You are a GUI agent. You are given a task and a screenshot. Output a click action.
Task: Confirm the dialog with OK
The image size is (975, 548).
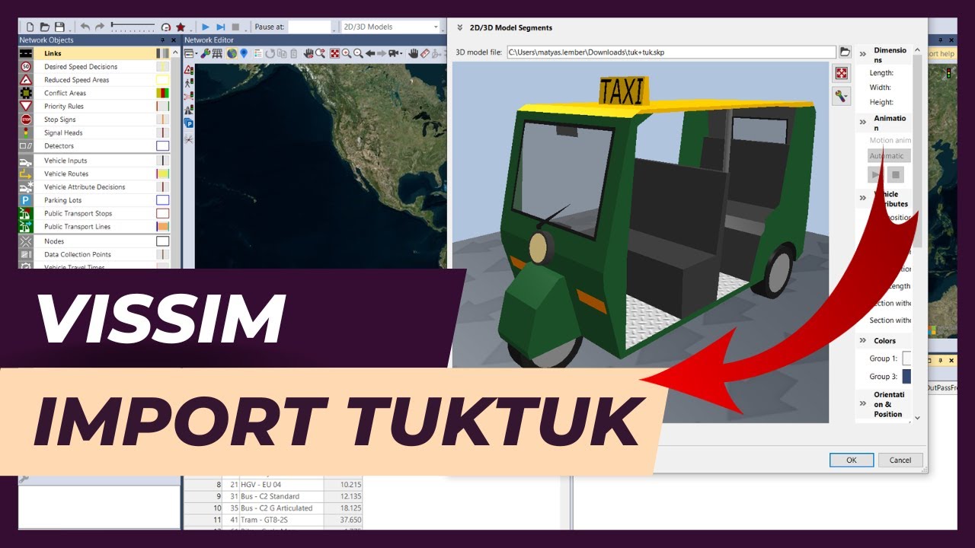click(x=851, y=460)
